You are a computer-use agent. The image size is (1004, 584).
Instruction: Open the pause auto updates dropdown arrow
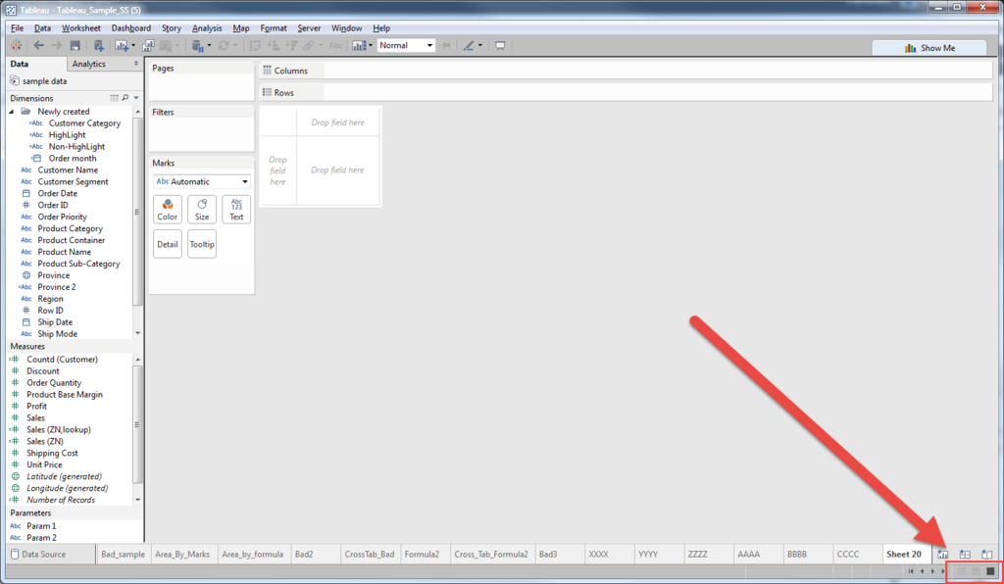tap(209, 45)
